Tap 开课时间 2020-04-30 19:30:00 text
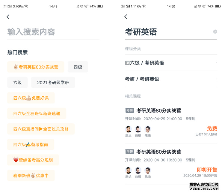 pos(153,160)
